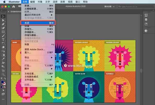
Task: Click the Home icon in the top bar
Action: 14,7
